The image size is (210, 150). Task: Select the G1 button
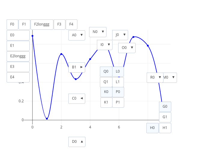[x=165, y=117]
